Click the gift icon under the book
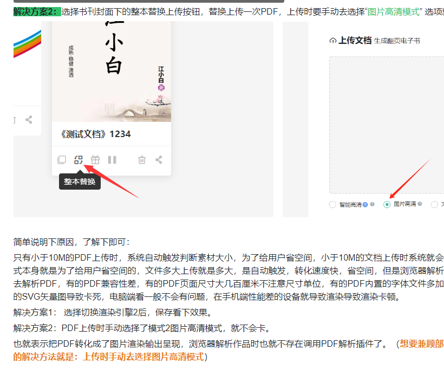This screenshot has width=444, height=369. tap(95, 160)
